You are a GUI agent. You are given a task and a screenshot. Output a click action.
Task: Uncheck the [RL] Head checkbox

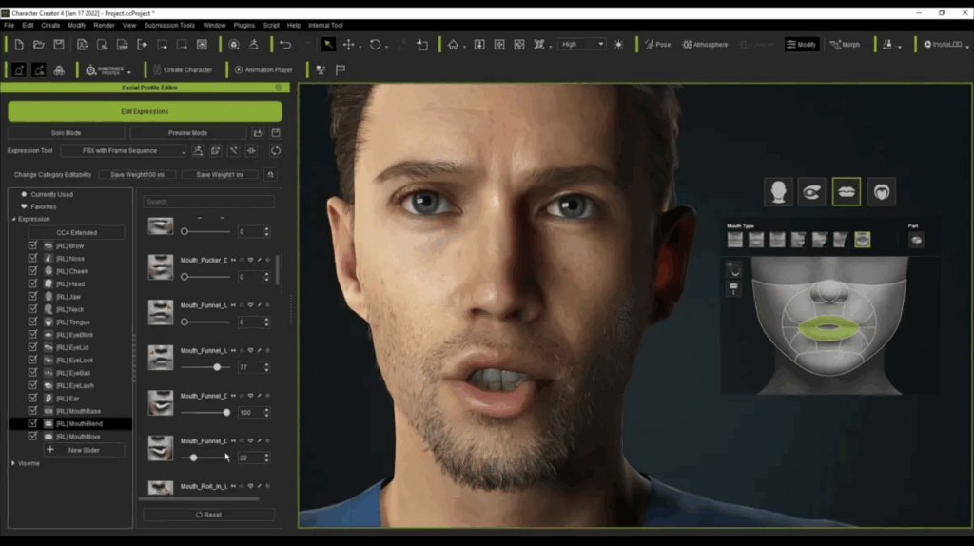(33, 283)
